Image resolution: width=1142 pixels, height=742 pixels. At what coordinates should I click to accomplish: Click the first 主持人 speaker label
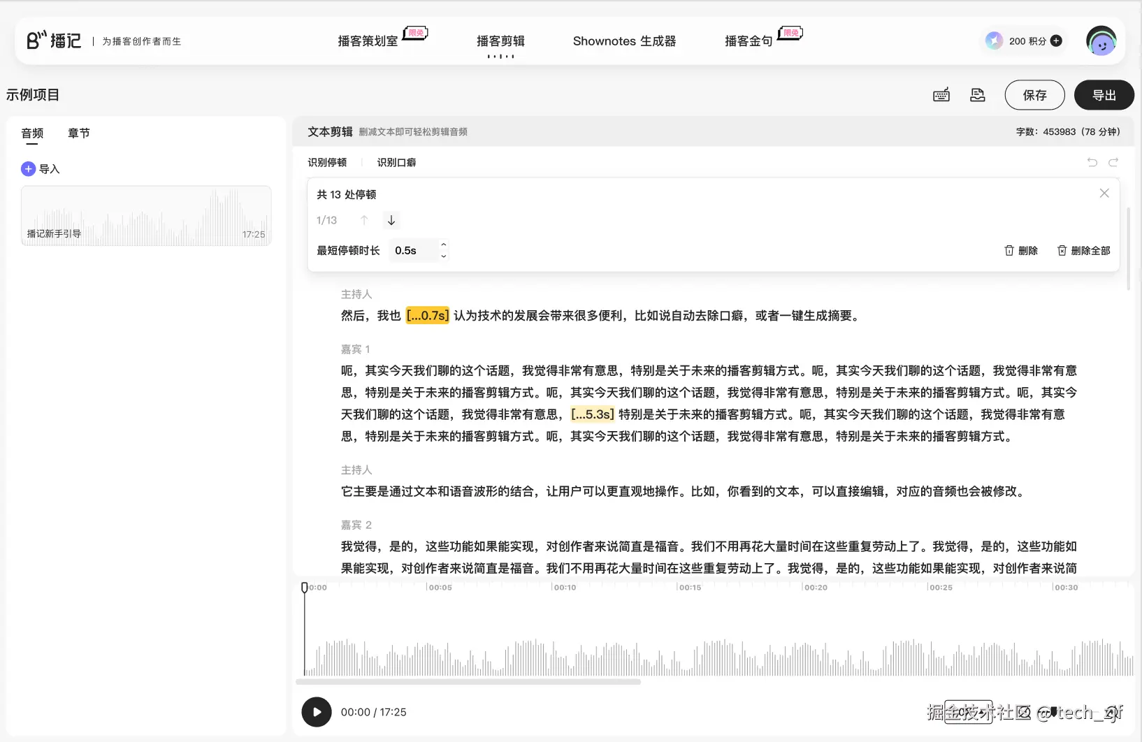(x=356, y=295)
